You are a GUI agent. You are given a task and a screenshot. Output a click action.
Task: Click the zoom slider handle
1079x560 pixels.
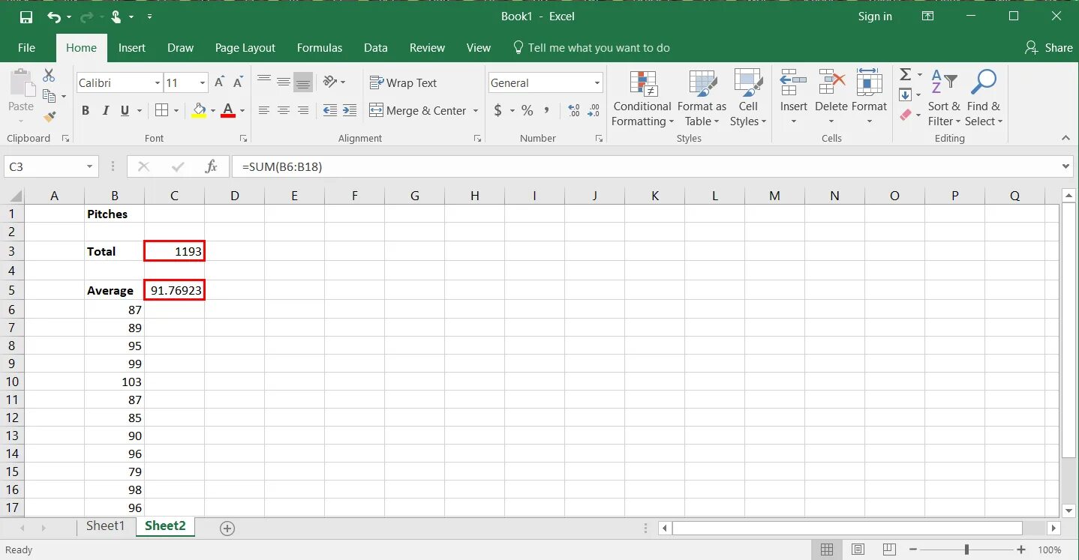tap(966, 550)
